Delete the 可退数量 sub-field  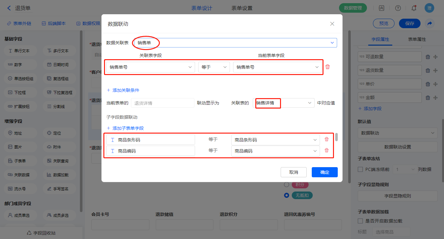(x=428, y=57)
